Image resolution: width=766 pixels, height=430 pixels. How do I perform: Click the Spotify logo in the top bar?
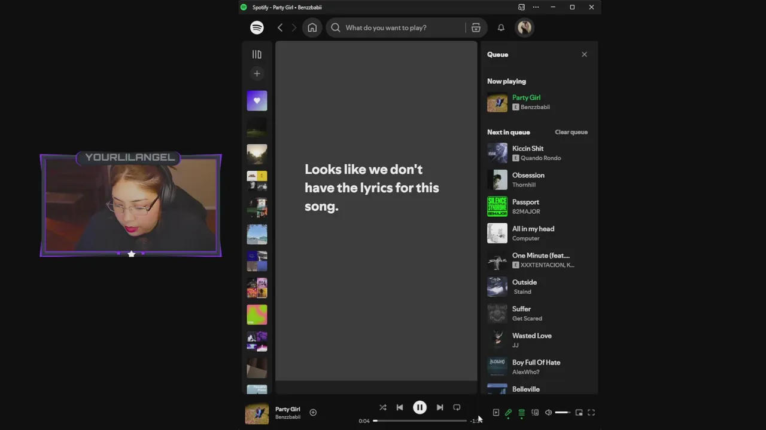(x=257, y=27)
